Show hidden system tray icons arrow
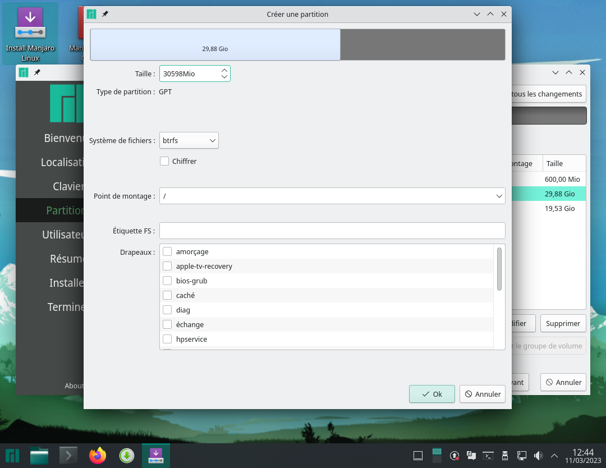The image size is (606, 468). click(x=554, y=456)
